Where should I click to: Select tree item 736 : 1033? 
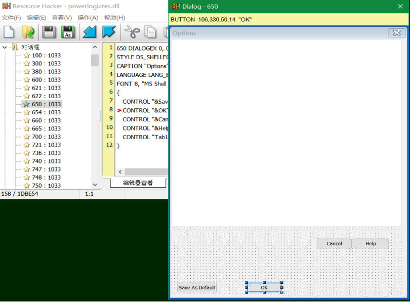(x=46, y=153)
